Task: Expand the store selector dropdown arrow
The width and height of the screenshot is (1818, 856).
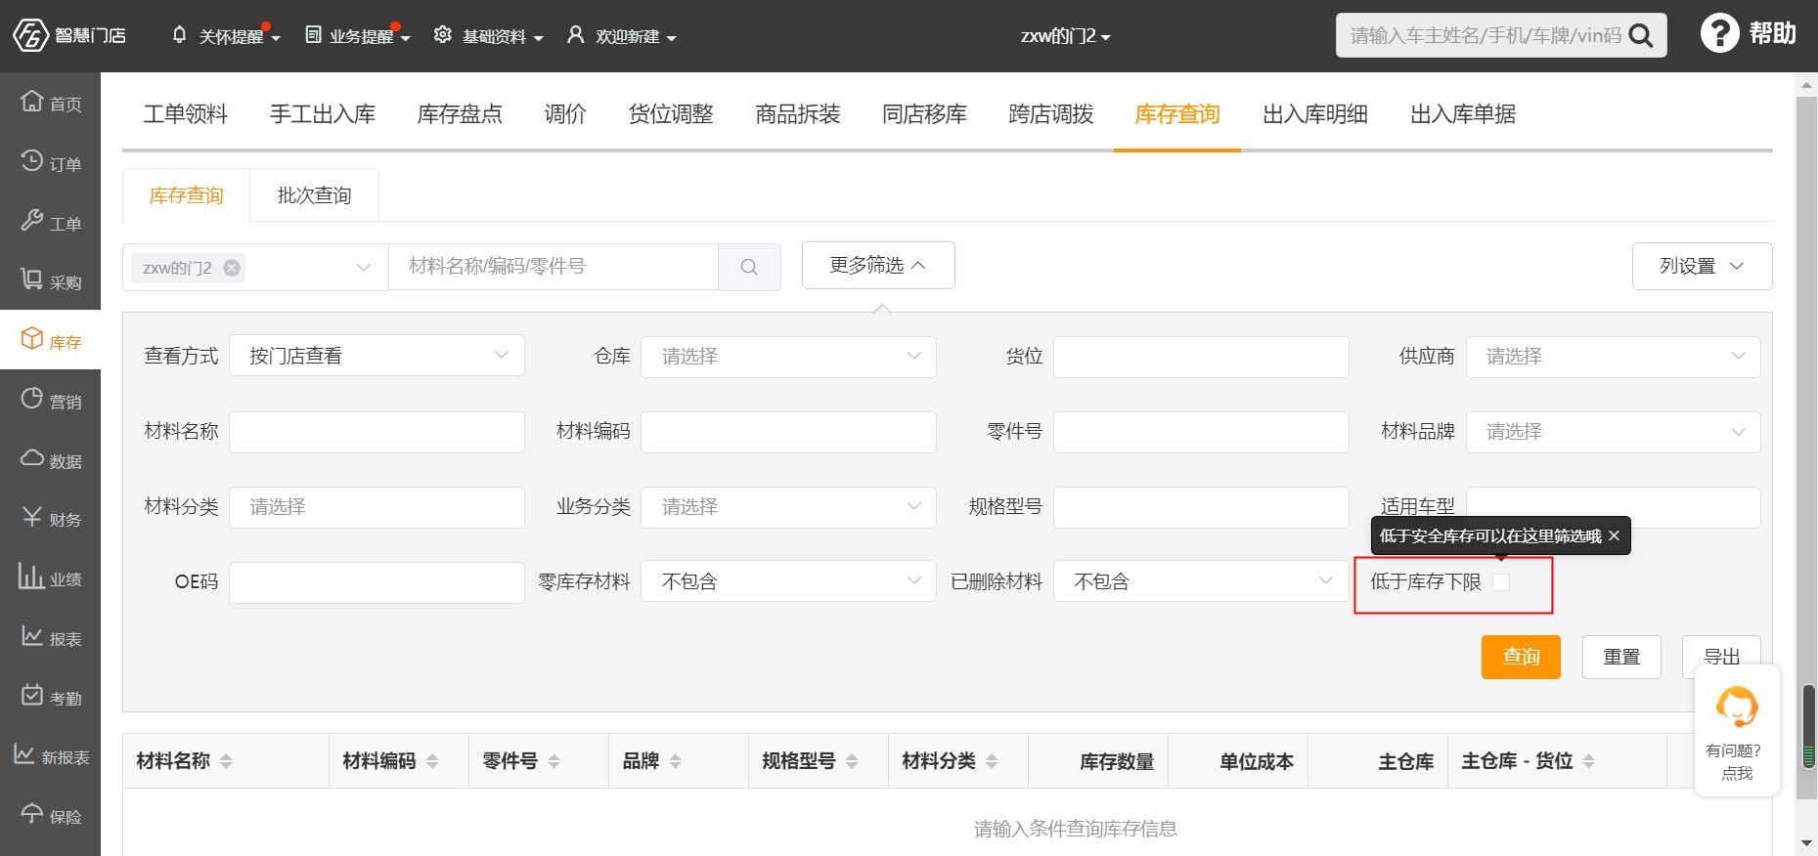Action: [x=364, y=268]
